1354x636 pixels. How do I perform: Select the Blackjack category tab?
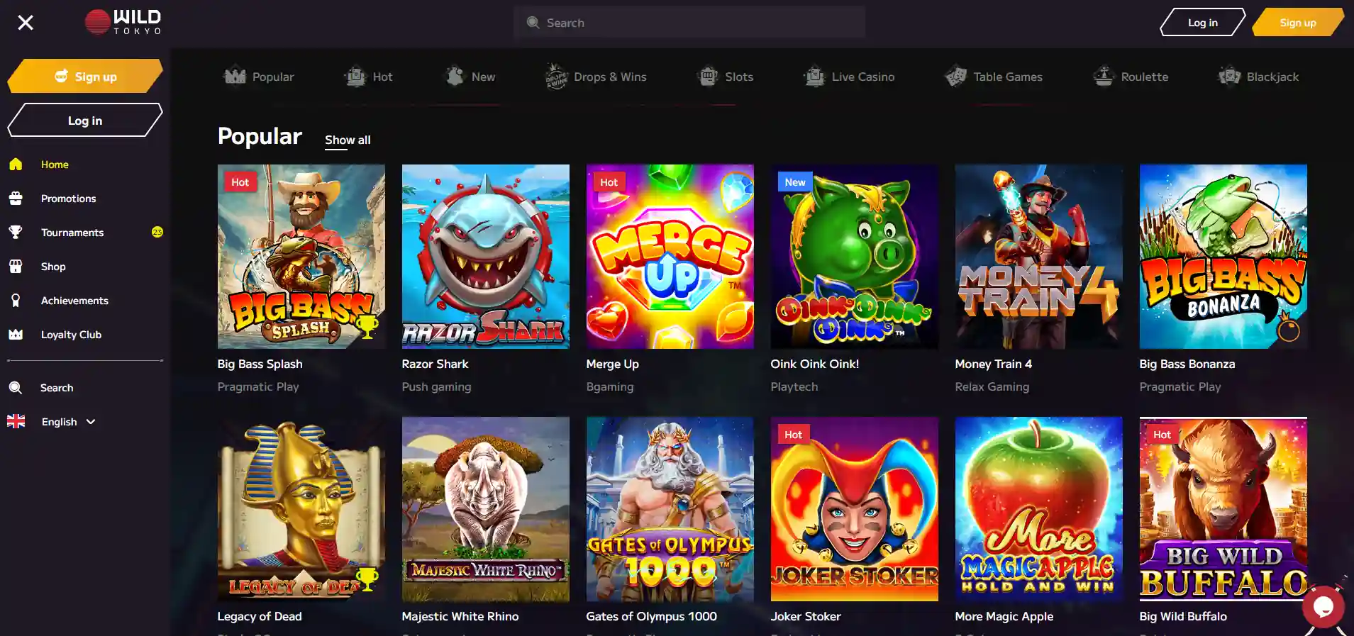click(1258, 77)
